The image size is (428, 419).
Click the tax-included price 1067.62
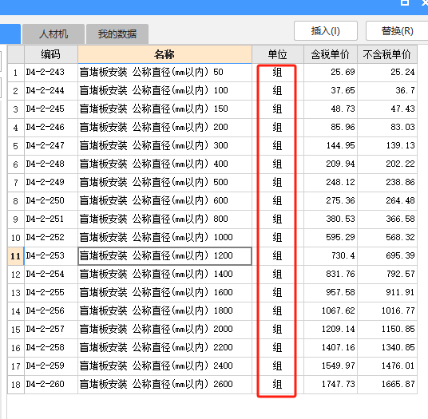(x=331, y=311)
